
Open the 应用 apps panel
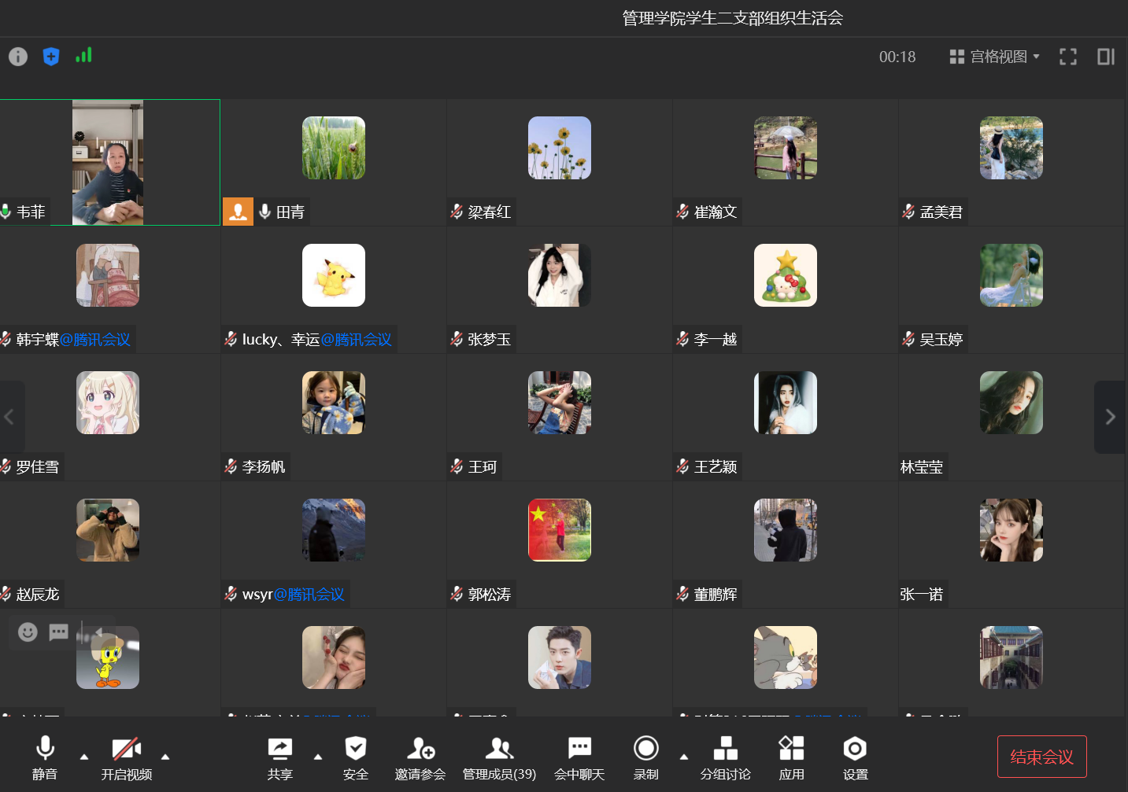pos(791,757)
